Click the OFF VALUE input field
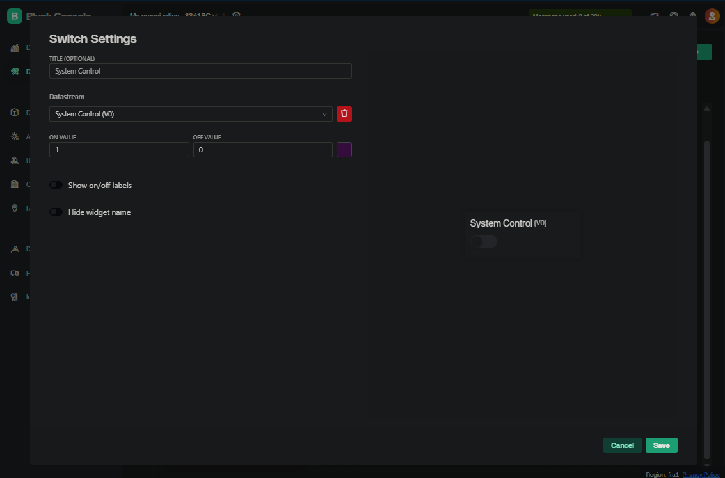This screenshot has width=725, height=478. pyautogui.click(x=262, y=150)
